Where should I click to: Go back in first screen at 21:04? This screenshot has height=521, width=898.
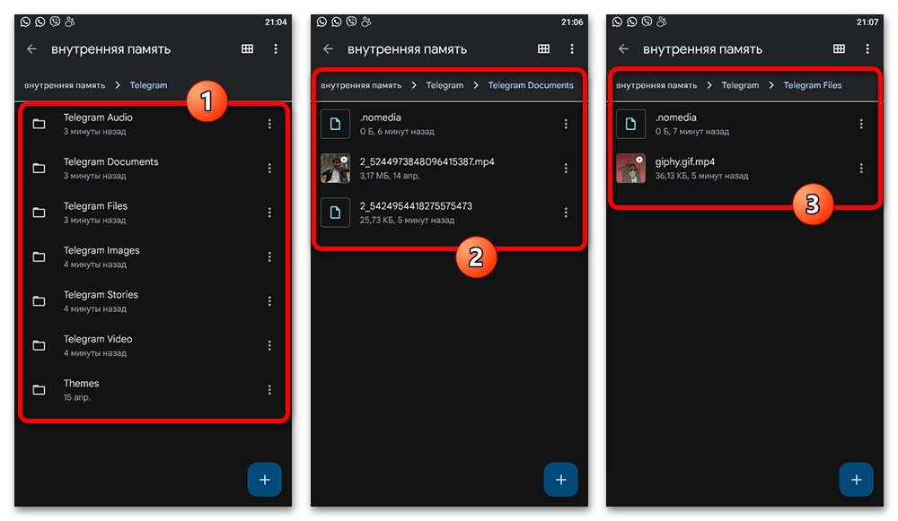tap(31, 49)
